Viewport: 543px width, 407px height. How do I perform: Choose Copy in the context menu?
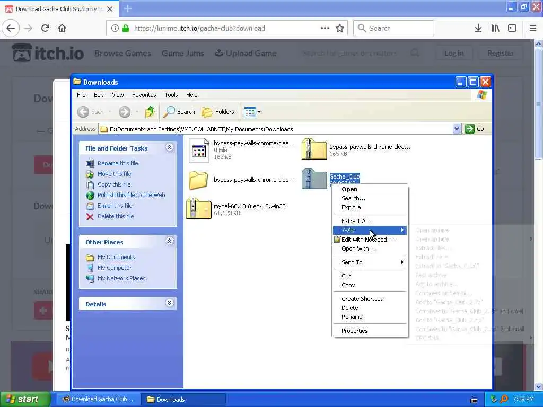370,285
